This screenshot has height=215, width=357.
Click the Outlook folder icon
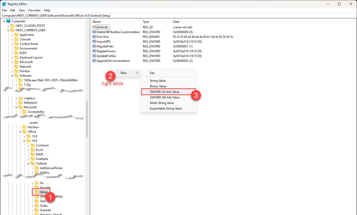[x=33, y=164]
